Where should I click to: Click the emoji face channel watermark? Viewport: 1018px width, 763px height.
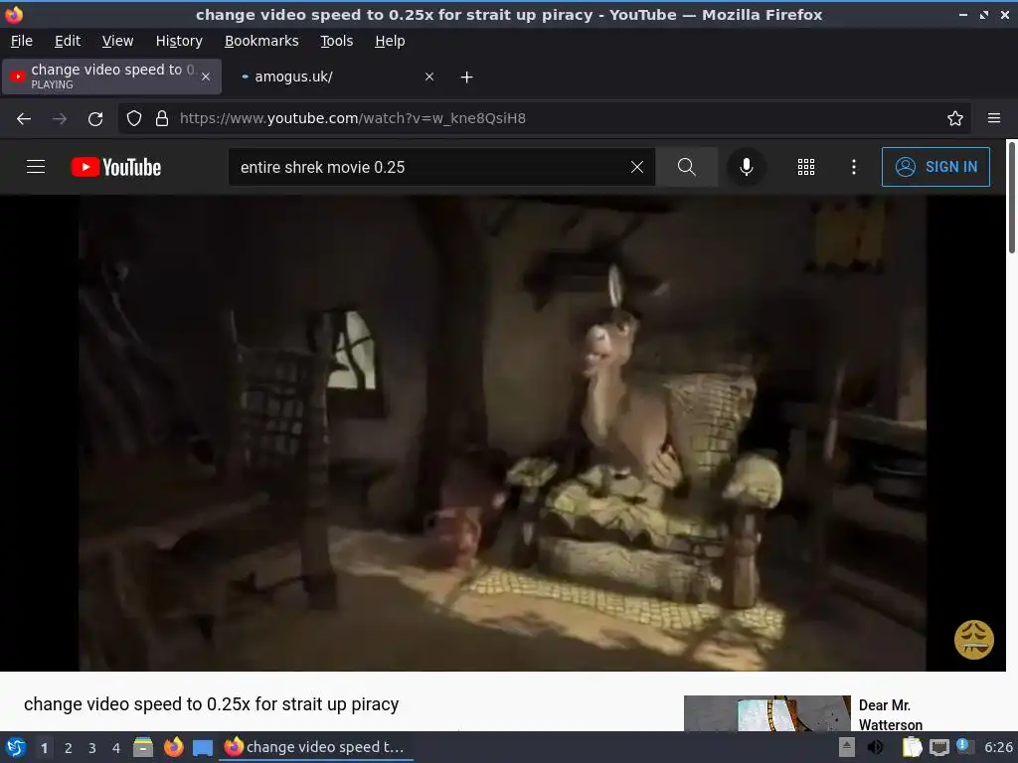tap(974, 640)
